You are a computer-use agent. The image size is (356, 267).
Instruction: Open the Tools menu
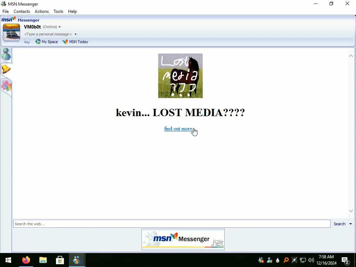pos(58,11)
